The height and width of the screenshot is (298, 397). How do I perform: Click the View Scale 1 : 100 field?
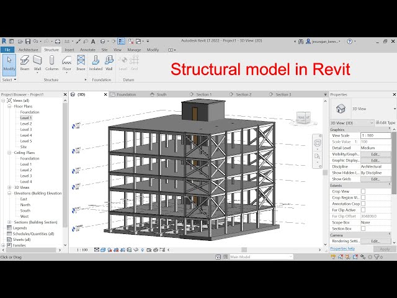tap(376, 135)
